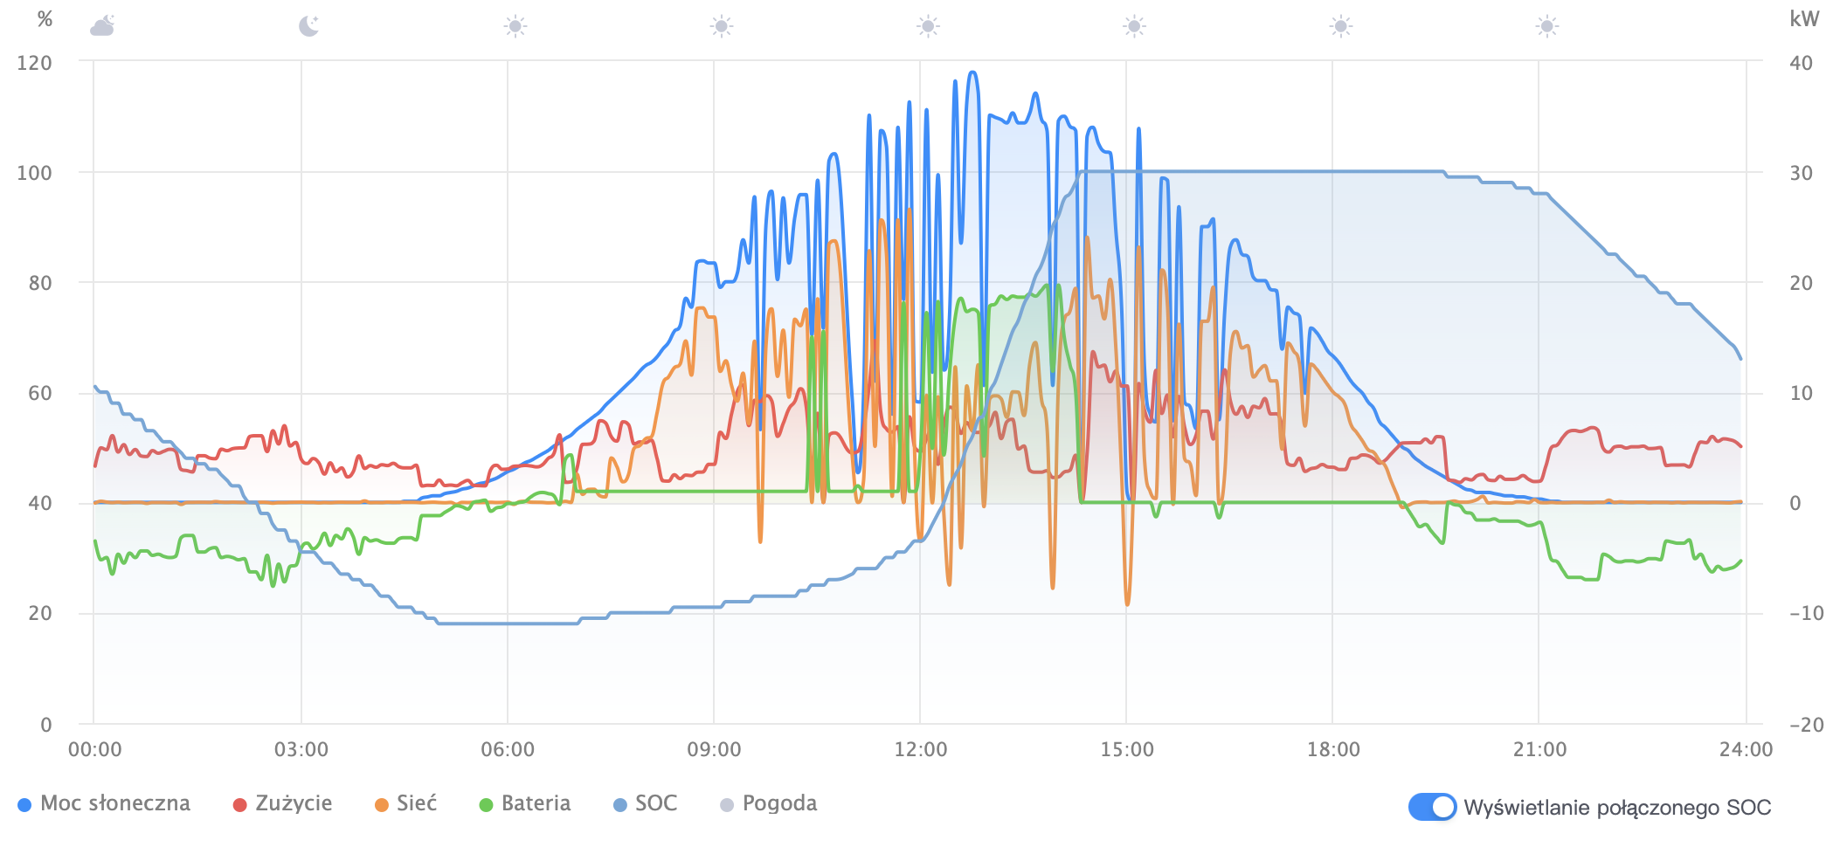Viewport: 1833px width, 854px height.
Task: Hide the Moc słoneczna series via legend
Action: click(105, 803)
